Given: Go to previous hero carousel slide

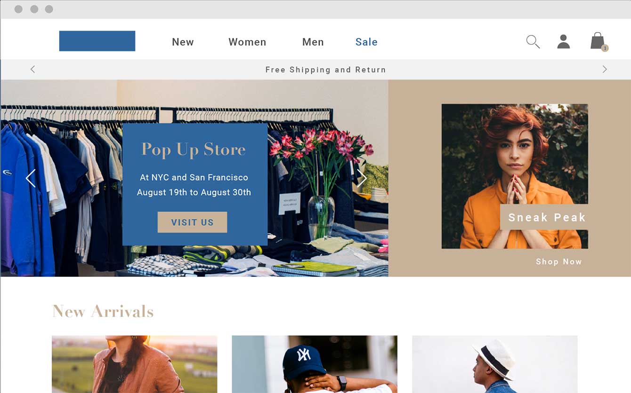Looking at the screenshot, I should tap(31, 178).
